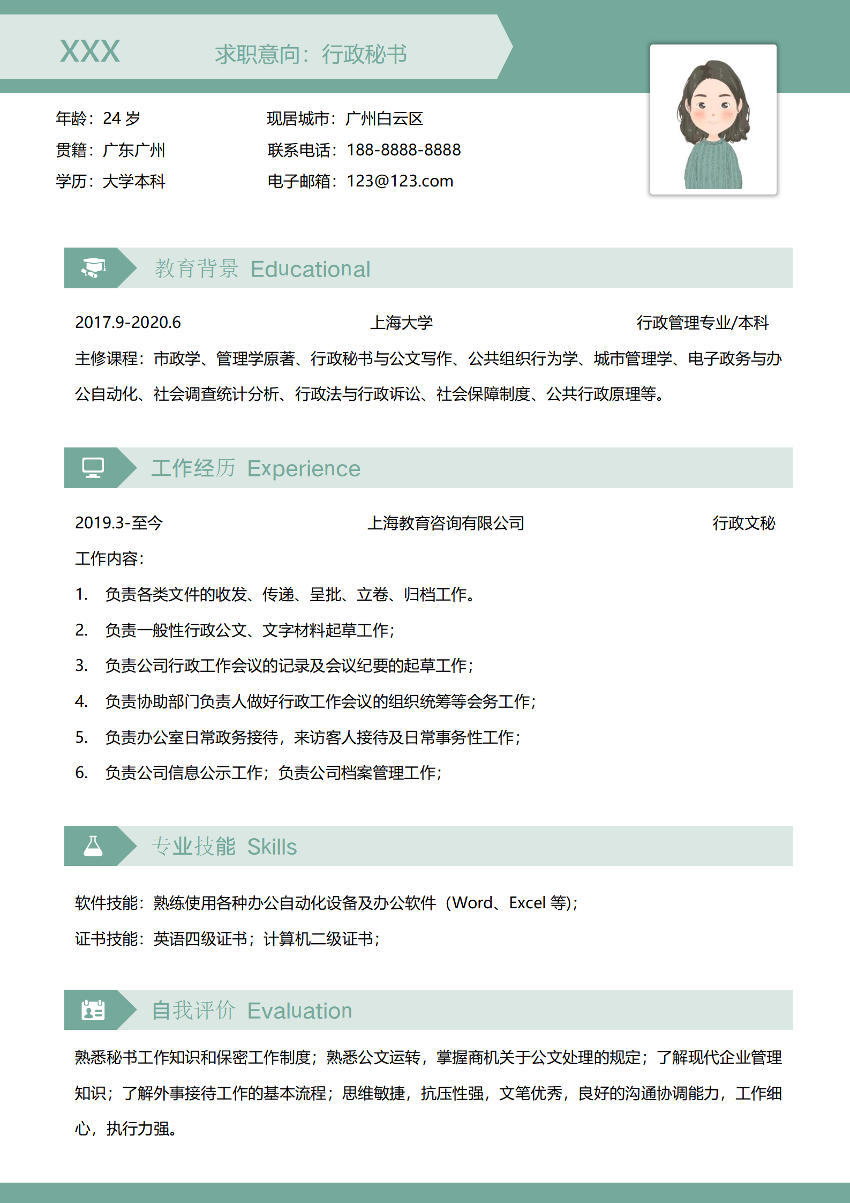
Task: Click the 主修课程 first line of courses
Action: coord(428,358)
